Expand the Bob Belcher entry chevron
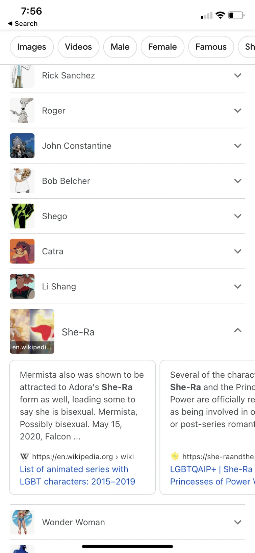This screenshot has width=255, height=553. pyautogui.click(x=238, y=181)
